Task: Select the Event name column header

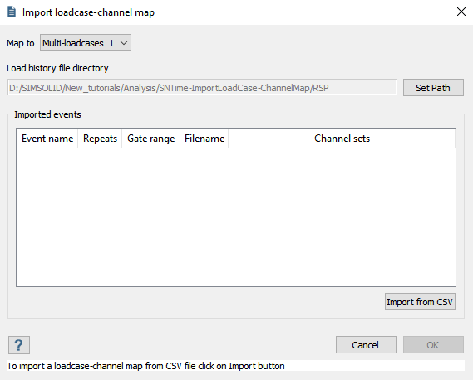Action: 47,139
